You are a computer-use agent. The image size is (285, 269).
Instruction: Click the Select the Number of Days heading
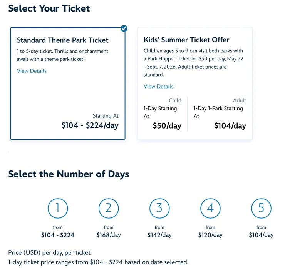coord(69,174)
